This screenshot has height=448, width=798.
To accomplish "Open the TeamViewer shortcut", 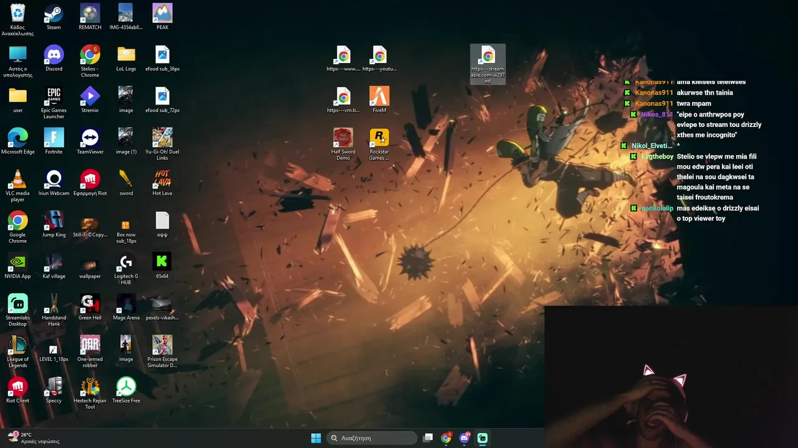I will [x=90, y=141].
